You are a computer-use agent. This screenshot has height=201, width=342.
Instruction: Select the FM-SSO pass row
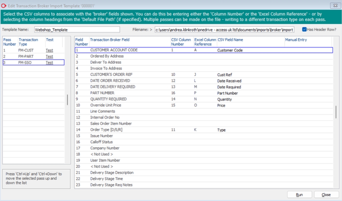(34, 62)
